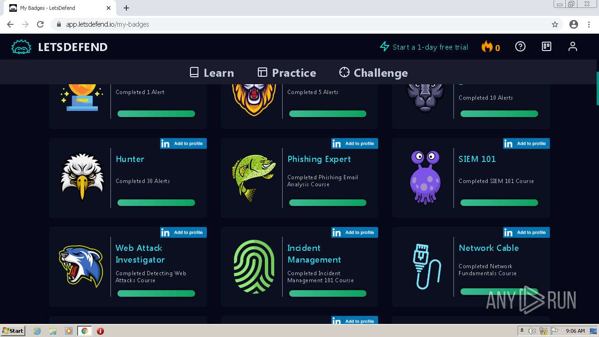Open File Explorer from taskbar

53,331
